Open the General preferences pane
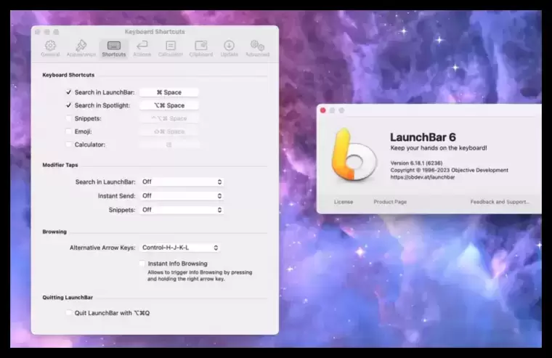Image resolution: width=552 pixels, height=358 pixels. point(50,48)
